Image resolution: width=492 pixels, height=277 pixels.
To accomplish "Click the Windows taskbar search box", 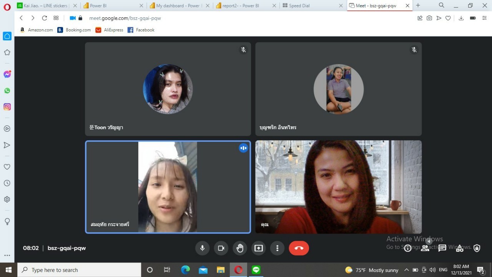I will point(79,270).
